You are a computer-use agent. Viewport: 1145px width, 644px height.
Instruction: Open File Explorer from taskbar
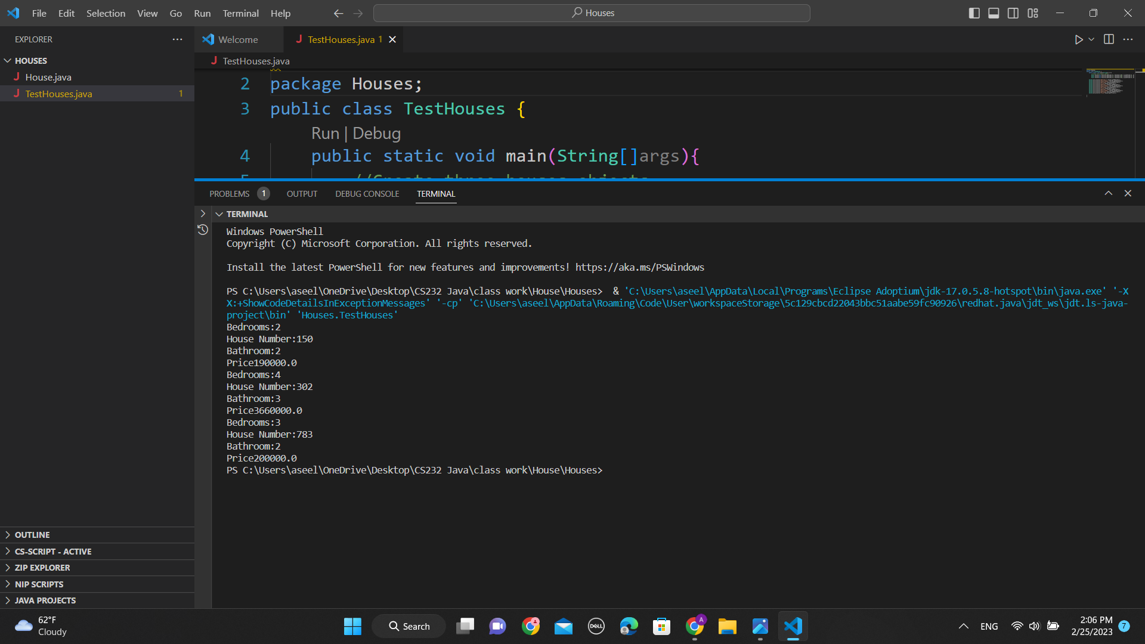point(727,626)
